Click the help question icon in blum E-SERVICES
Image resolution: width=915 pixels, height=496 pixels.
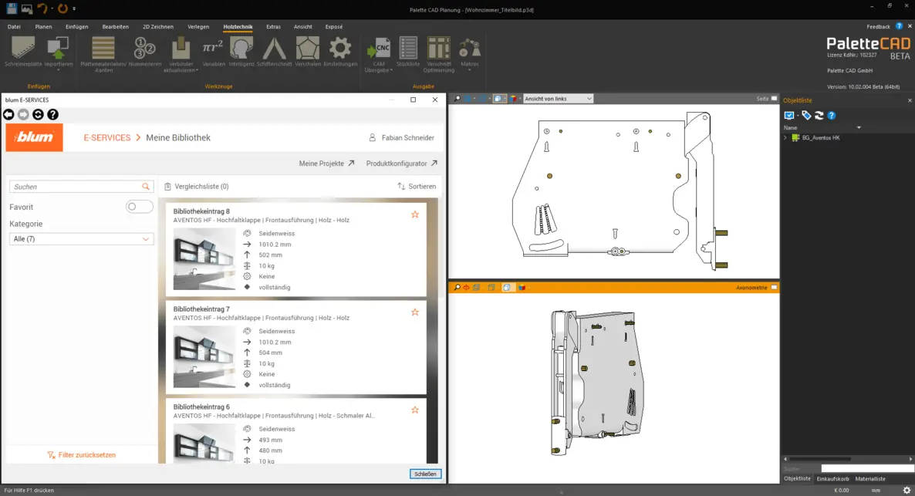(53, 114)
